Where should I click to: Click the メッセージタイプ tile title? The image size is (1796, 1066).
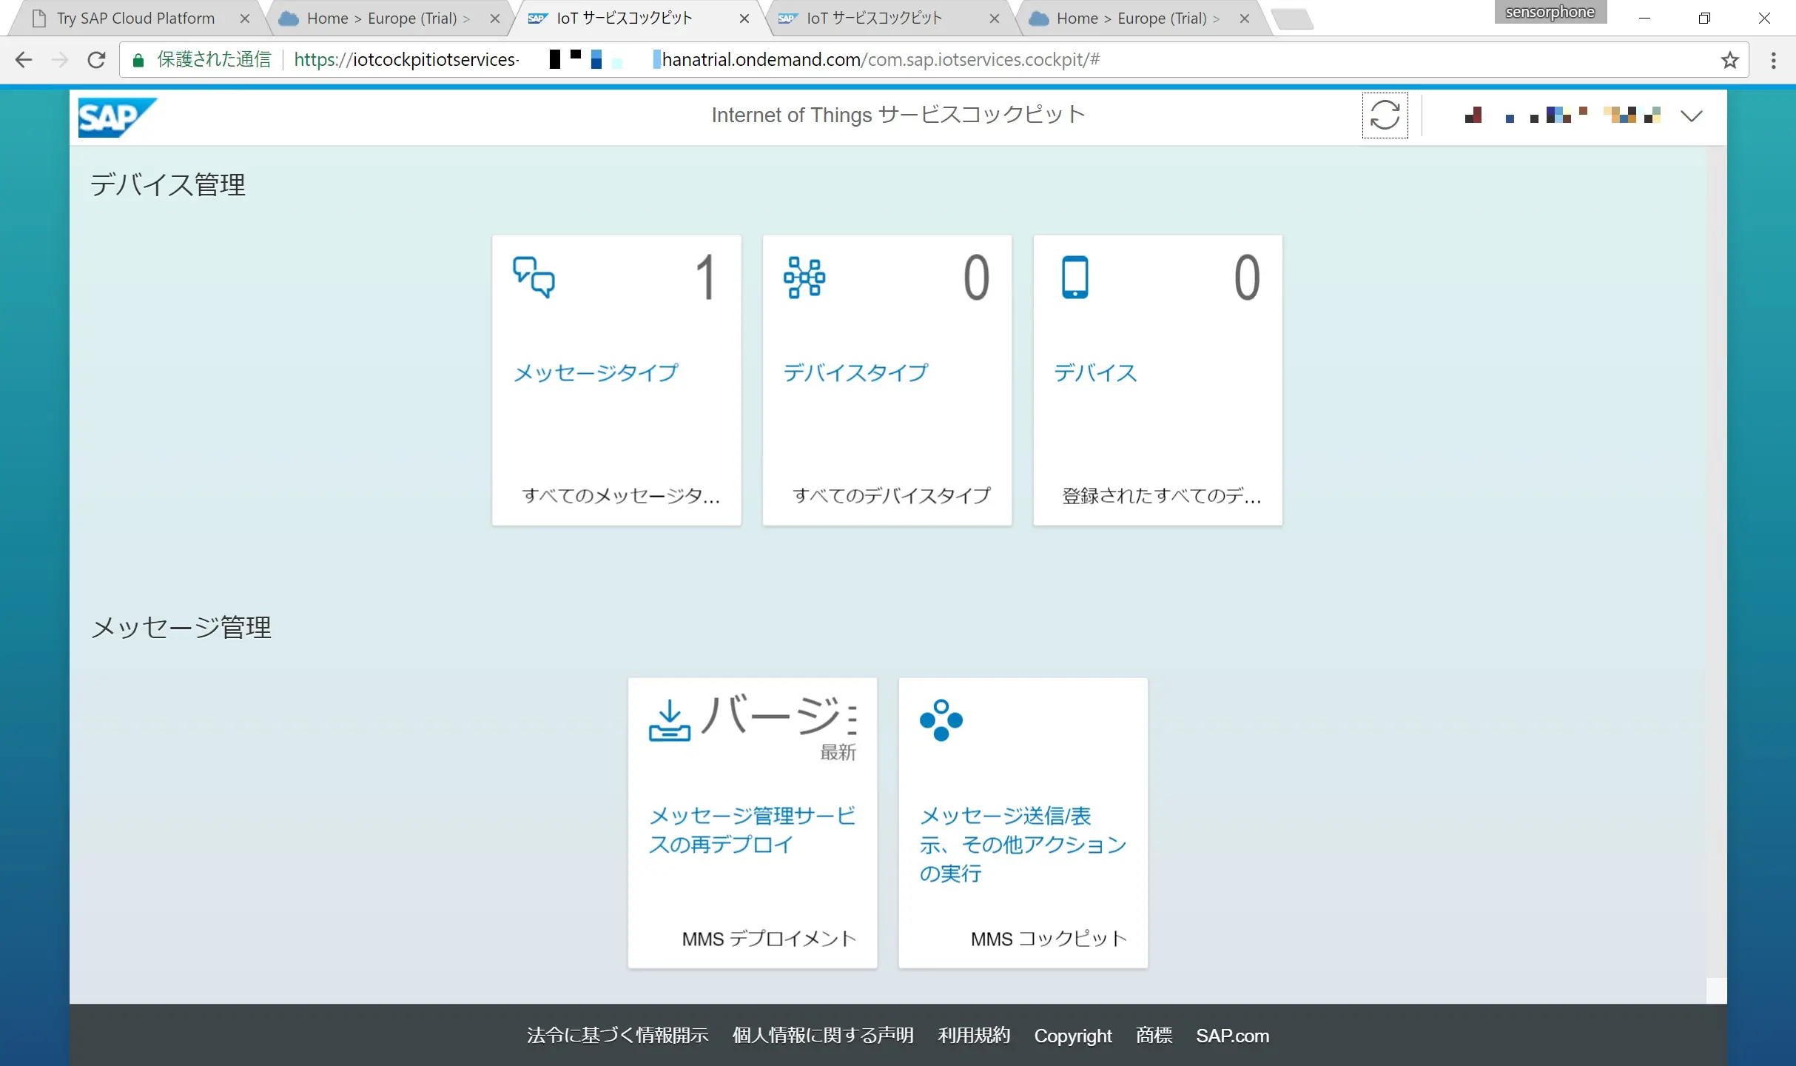click(596, 372)
